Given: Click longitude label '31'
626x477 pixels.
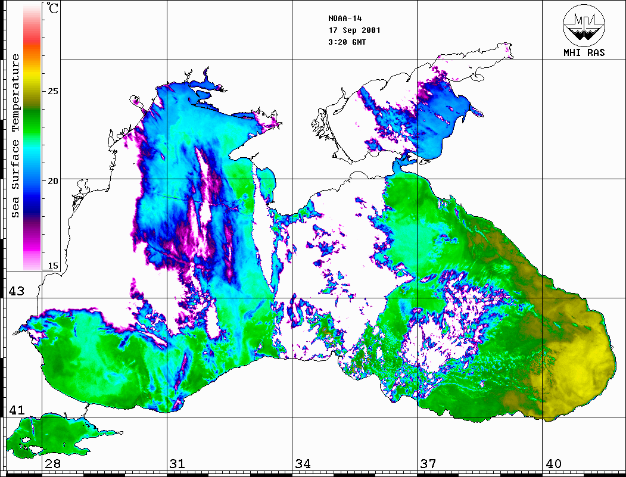Looking at the screenshot, I should (177, 463).
